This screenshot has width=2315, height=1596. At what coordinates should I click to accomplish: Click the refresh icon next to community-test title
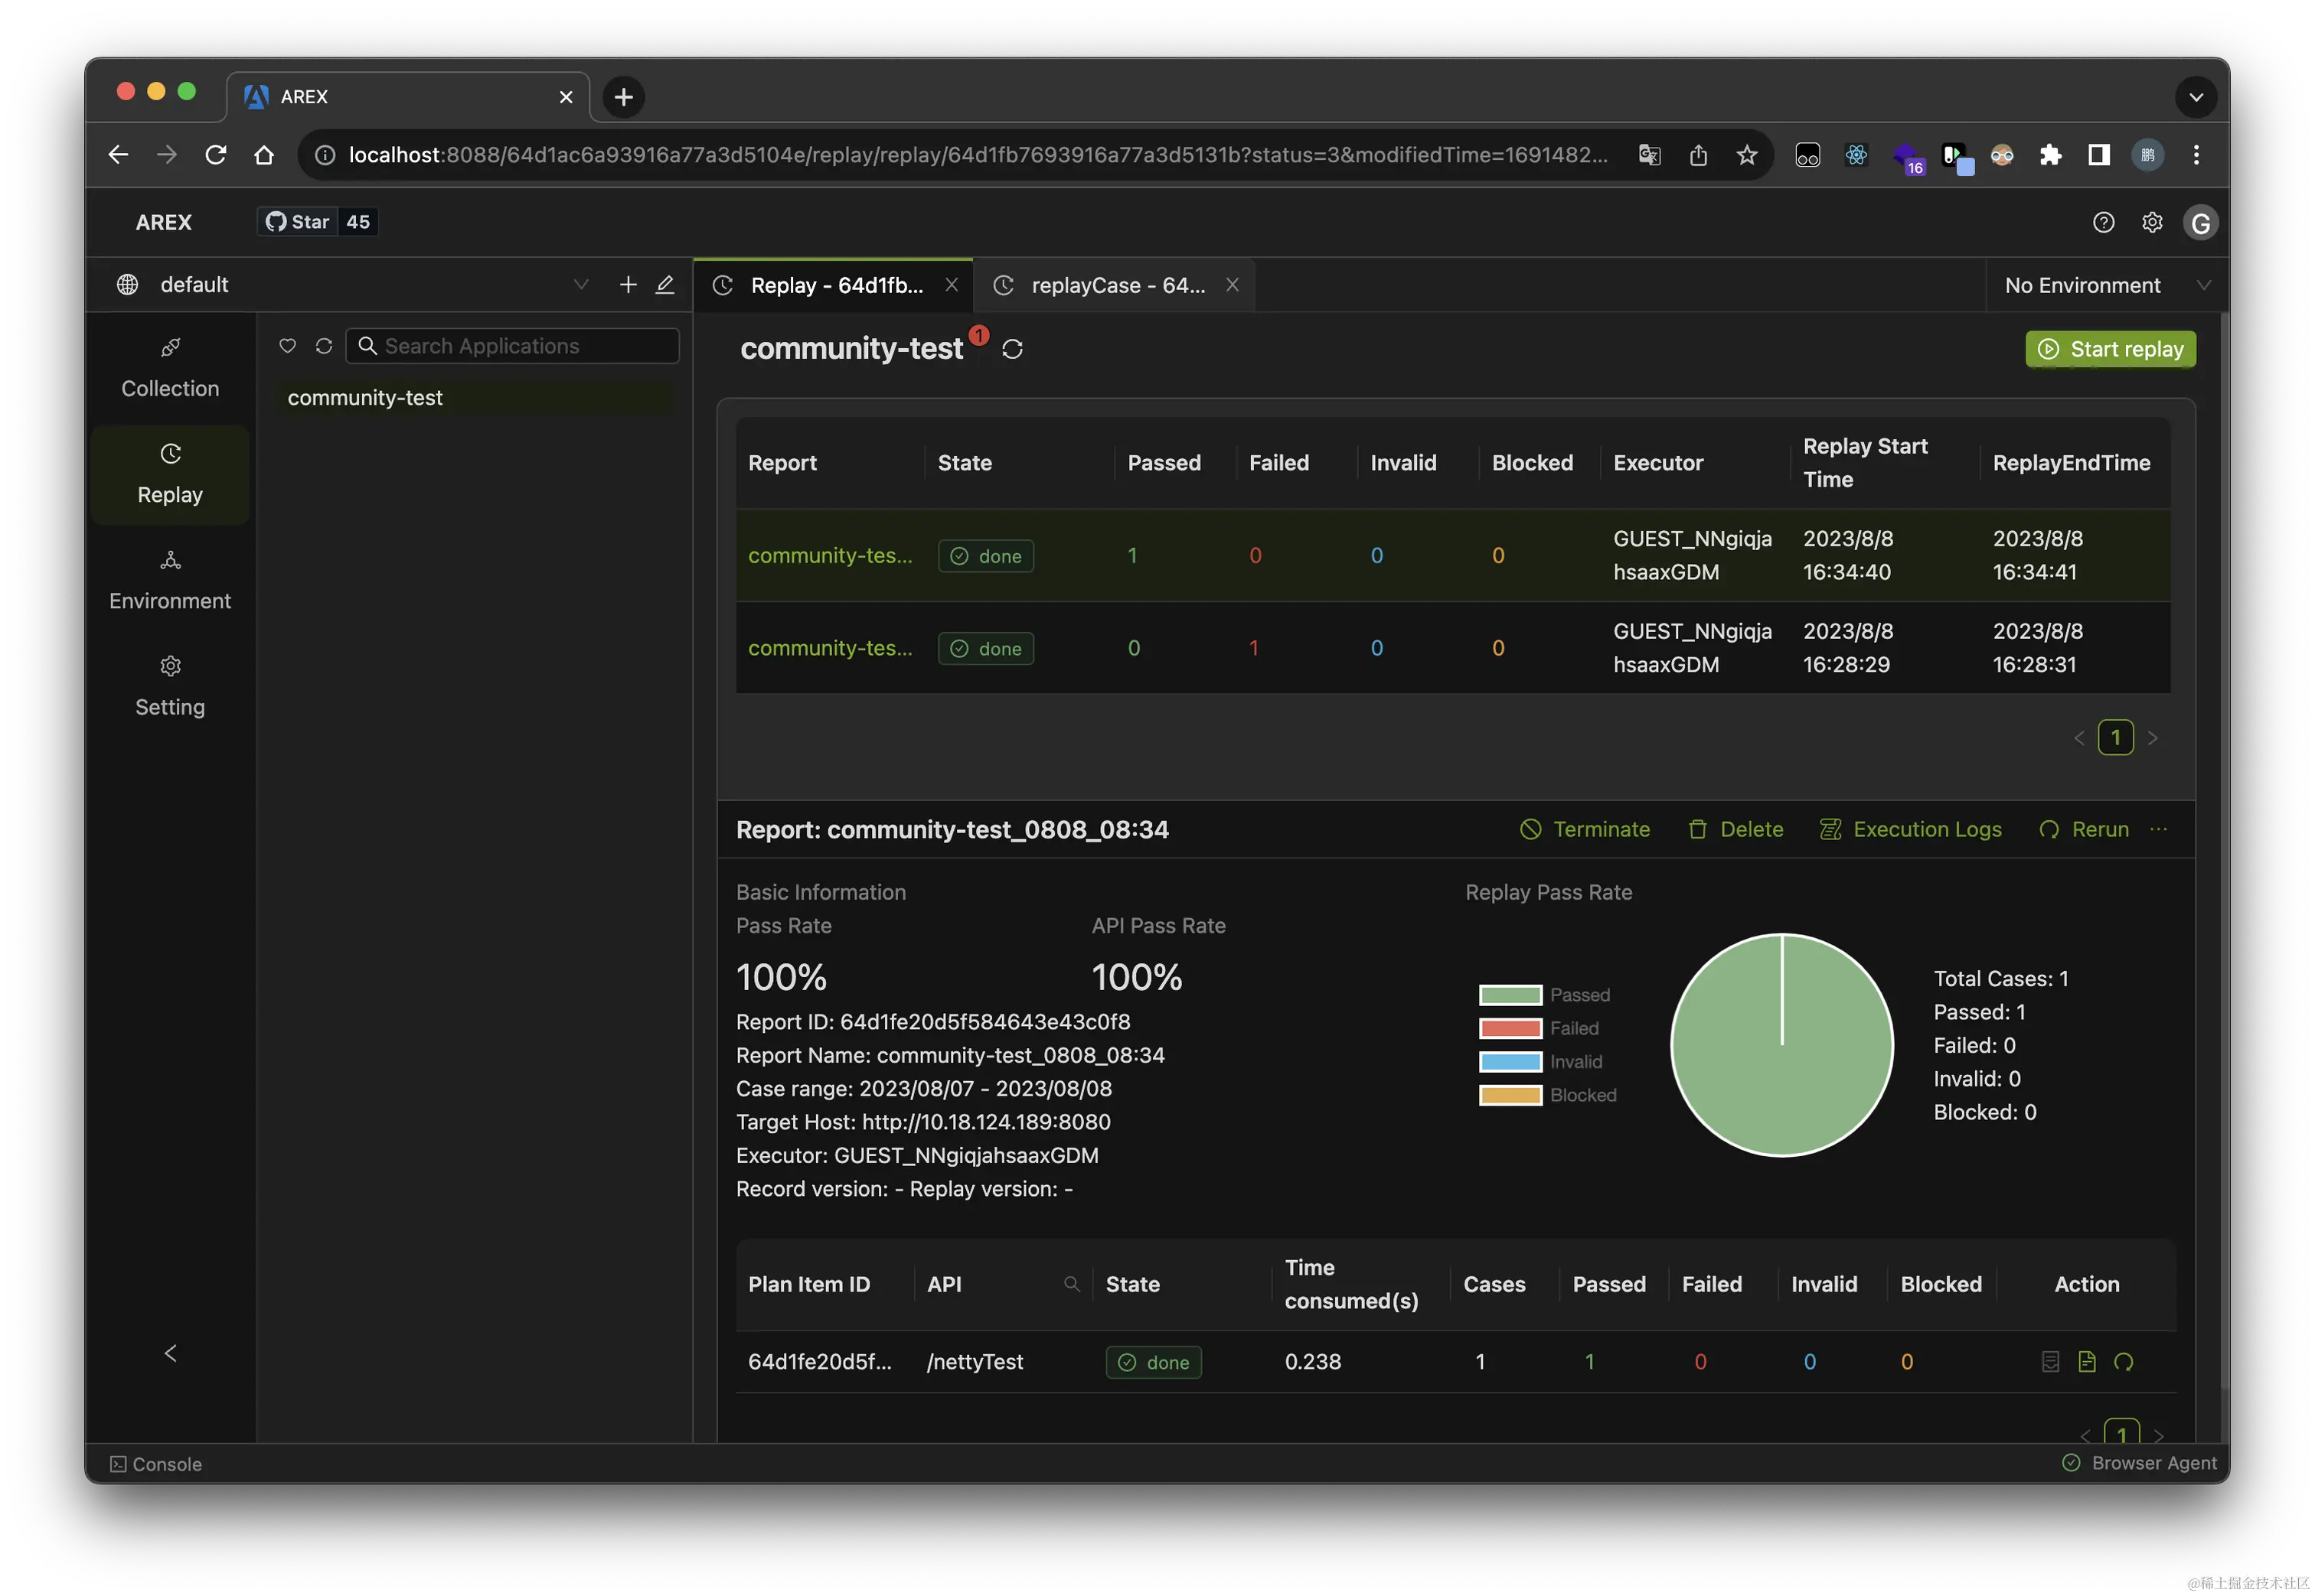(1013, 349)
